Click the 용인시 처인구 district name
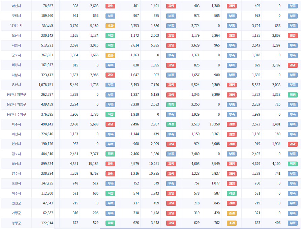The width and height of the screenshot is (301, 229). (16, 94)
